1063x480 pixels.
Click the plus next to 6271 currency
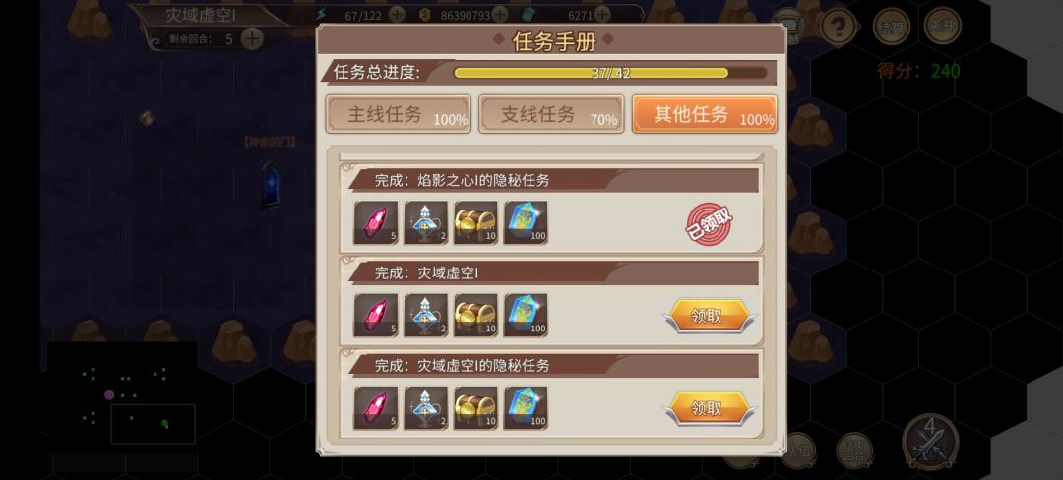point(602,14)
